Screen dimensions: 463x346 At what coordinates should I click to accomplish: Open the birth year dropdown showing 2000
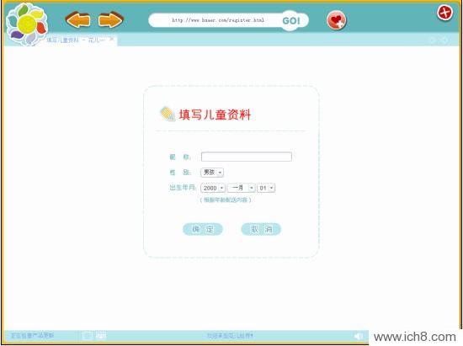click(x=213, y=188)
